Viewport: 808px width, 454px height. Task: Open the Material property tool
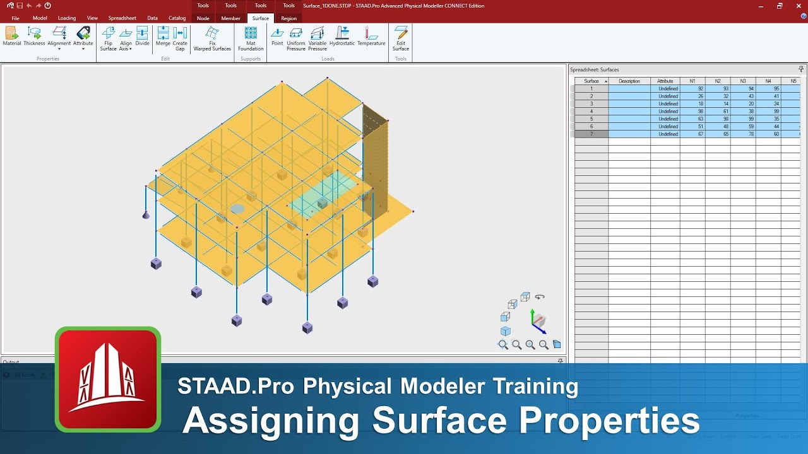coord(12,37)
